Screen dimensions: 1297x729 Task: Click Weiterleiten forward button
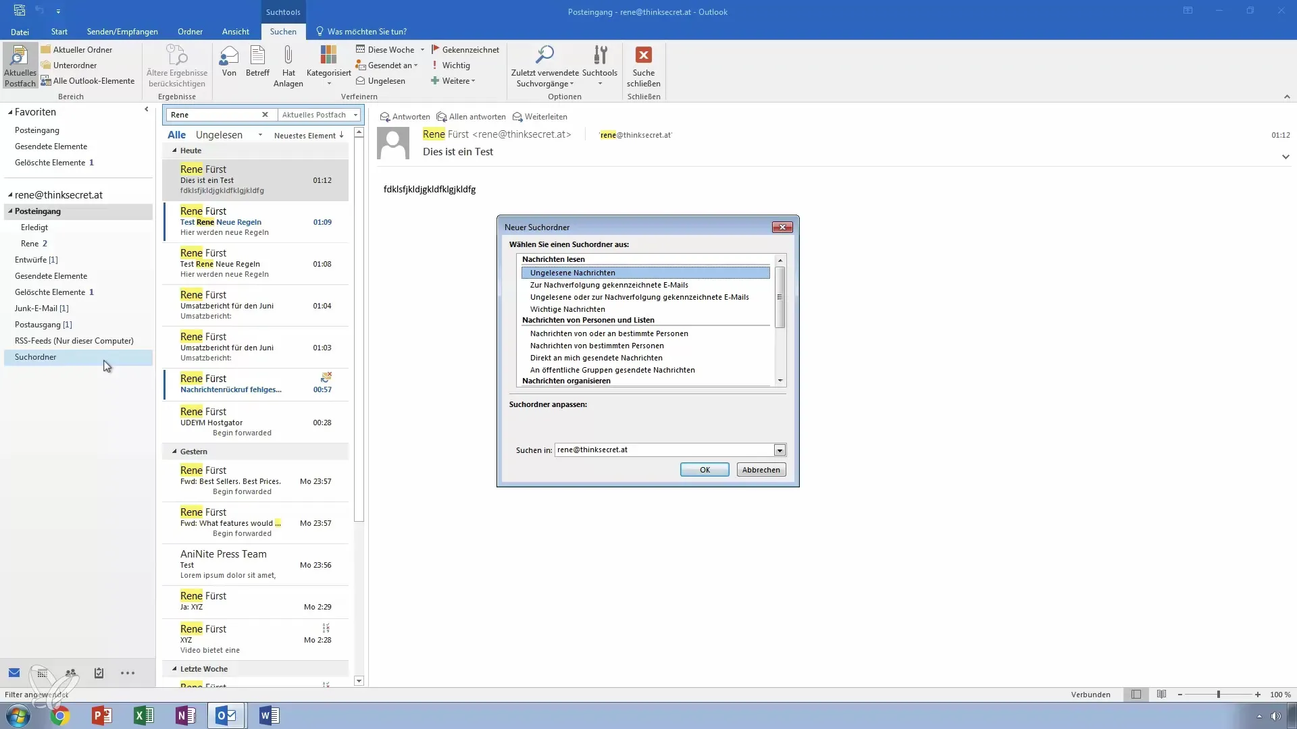click(x=540, y=117)
